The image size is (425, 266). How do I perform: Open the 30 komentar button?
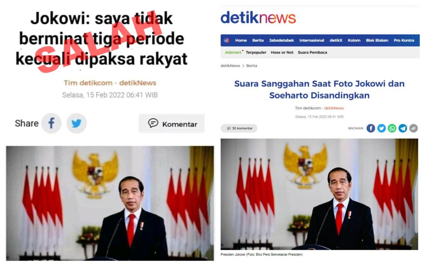239,128
